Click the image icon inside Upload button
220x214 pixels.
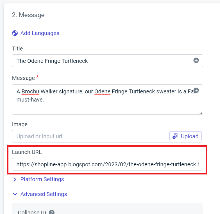[176, 136]
